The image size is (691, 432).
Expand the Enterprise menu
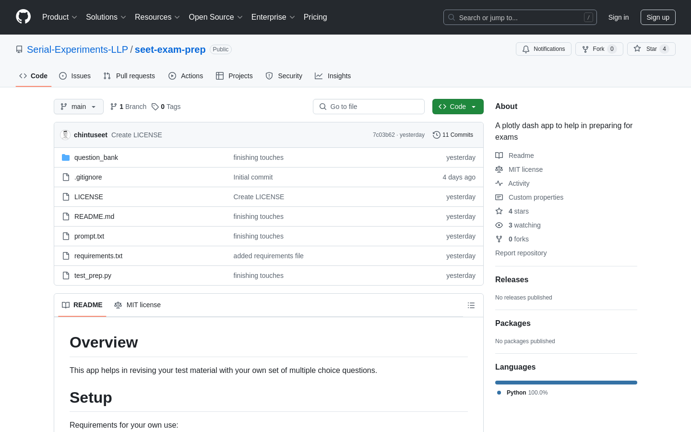click(x=273, y=17)
